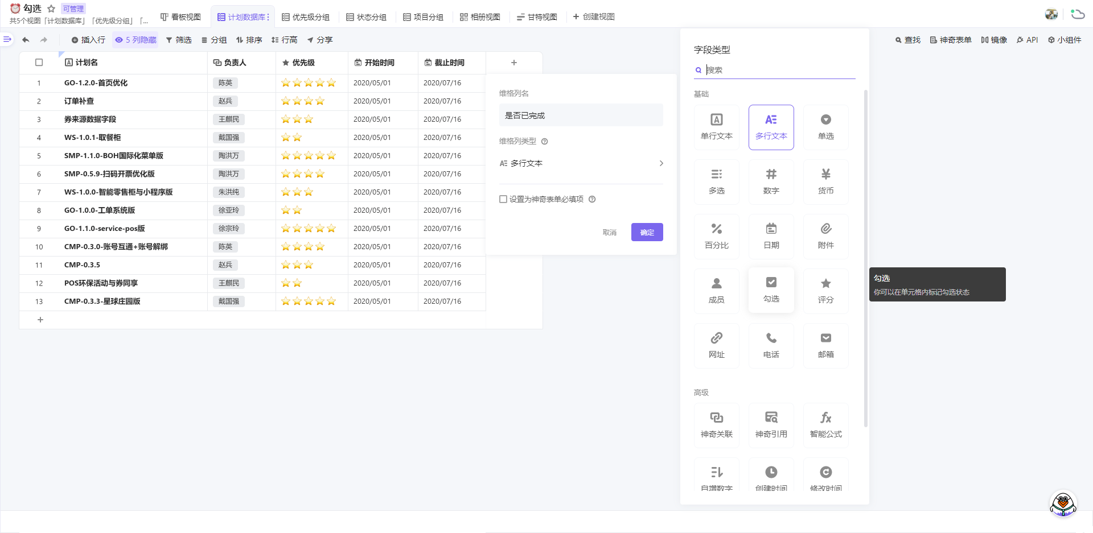Tick the select-all checkbox in table header
The image size is (1093, 533).
[x=39, y=63]
